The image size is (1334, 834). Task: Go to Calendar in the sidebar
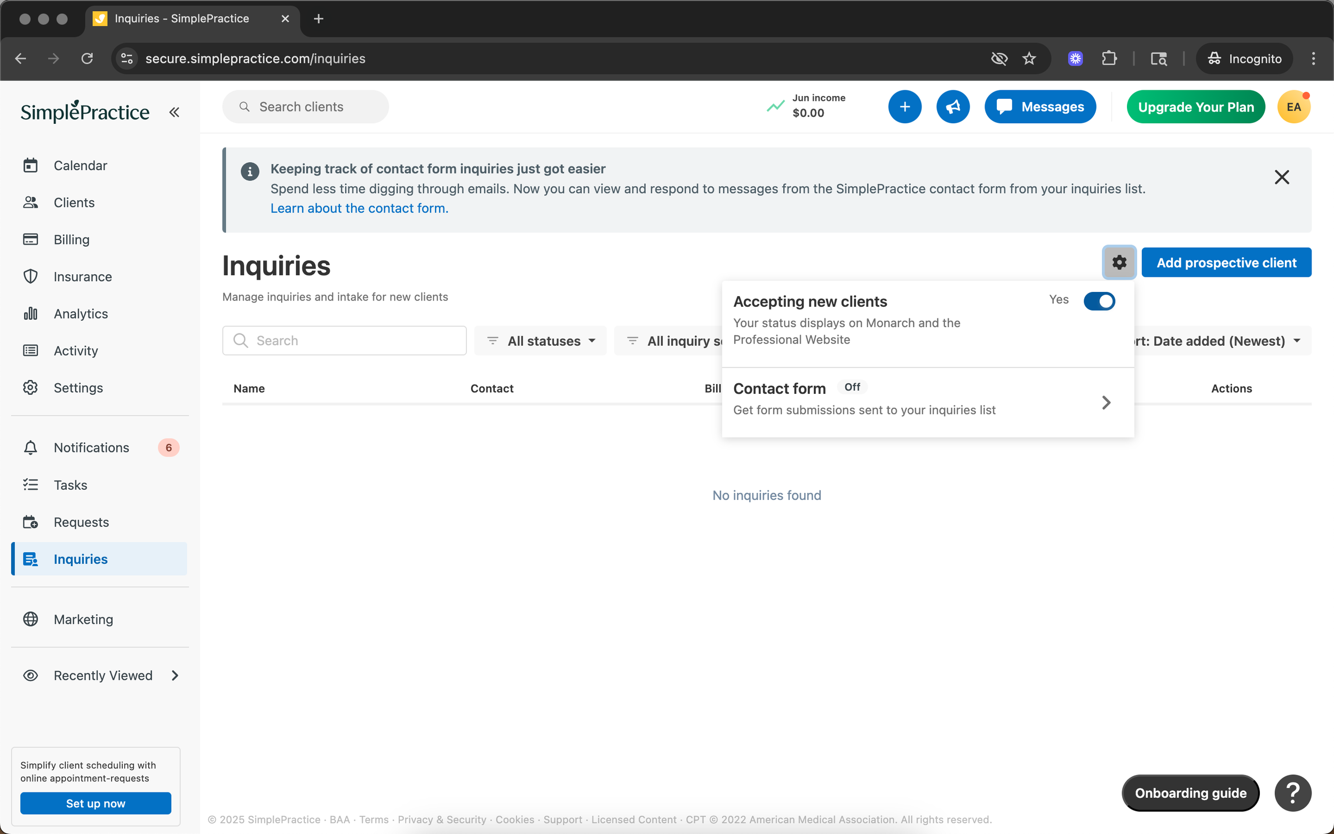80,165
